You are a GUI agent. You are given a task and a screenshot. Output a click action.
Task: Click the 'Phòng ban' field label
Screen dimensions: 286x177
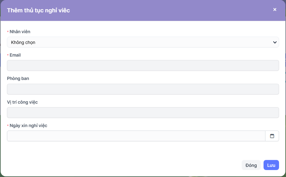pos(18,78)
